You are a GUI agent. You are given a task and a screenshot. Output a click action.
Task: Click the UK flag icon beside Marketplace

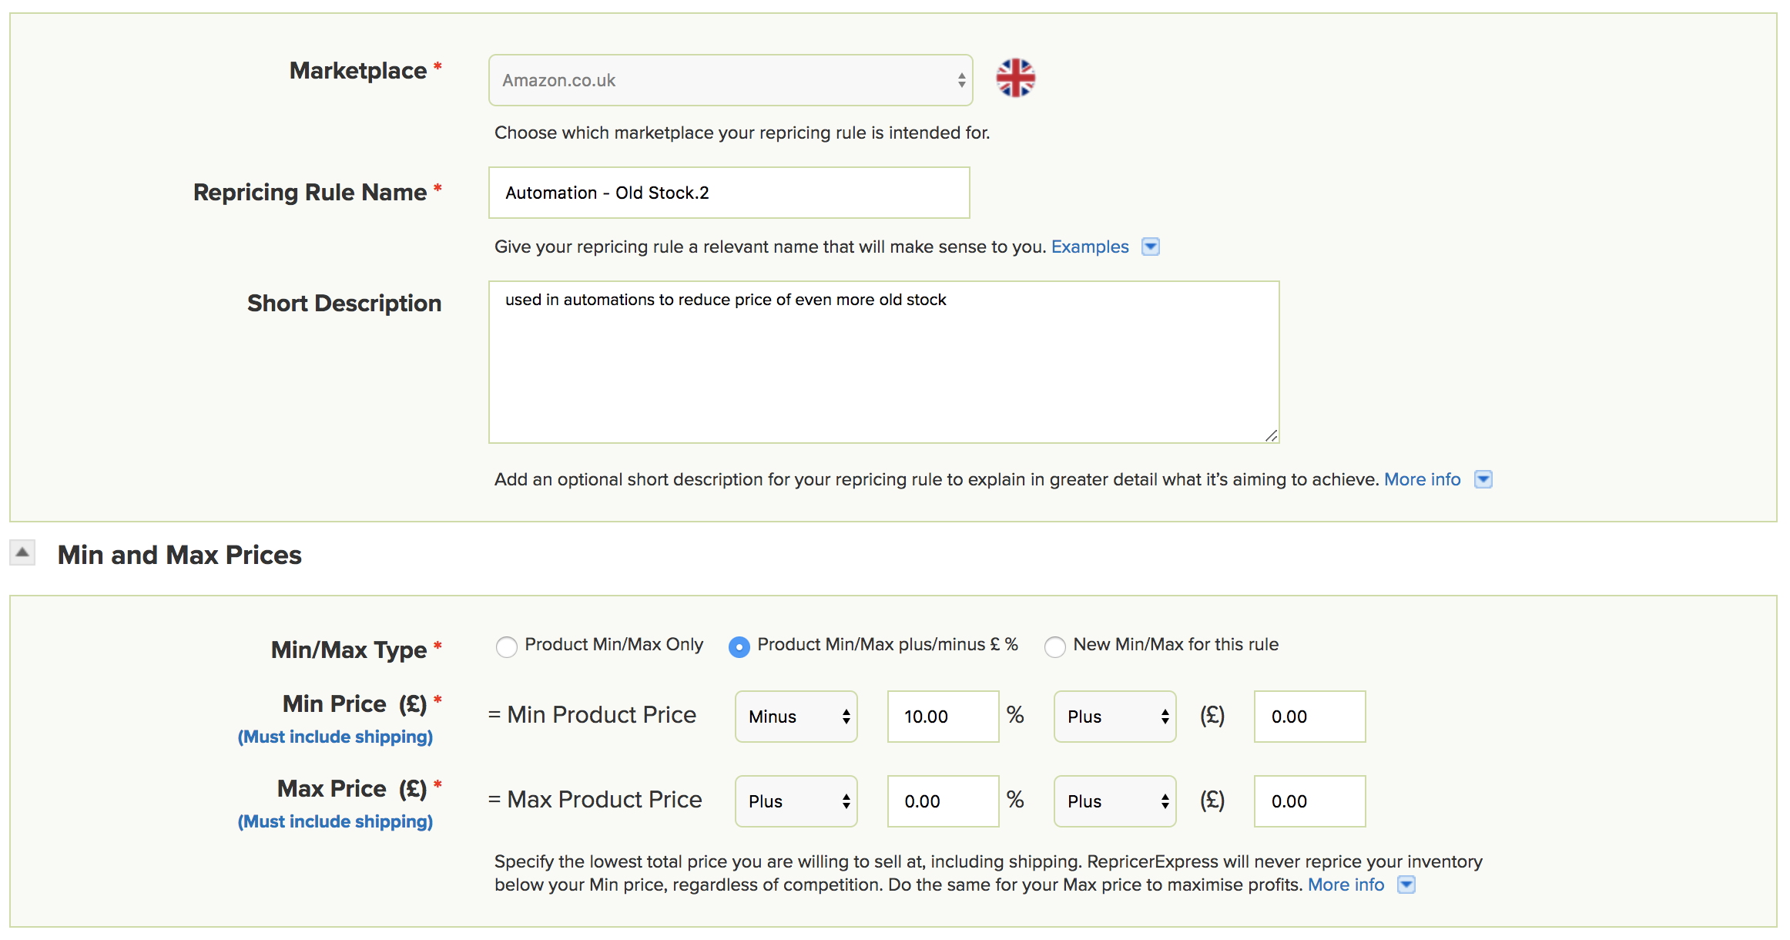(x=1015, y=79)
